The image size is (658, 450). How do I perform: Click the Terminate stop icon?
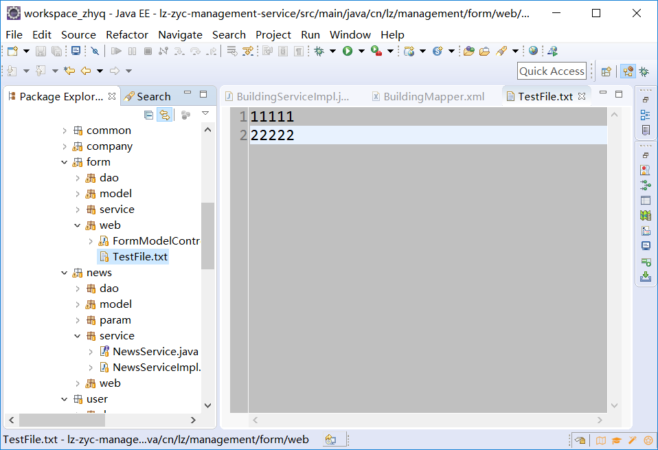148,52
